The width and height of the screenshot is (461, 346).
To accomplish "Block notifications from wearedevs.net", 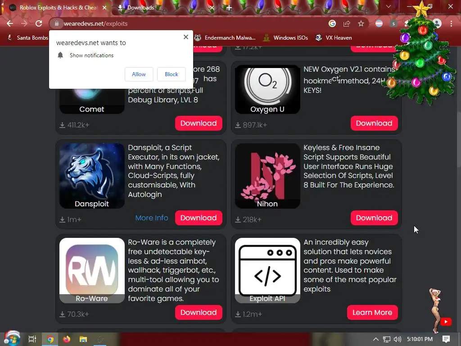I will click(x=172, y=74).
